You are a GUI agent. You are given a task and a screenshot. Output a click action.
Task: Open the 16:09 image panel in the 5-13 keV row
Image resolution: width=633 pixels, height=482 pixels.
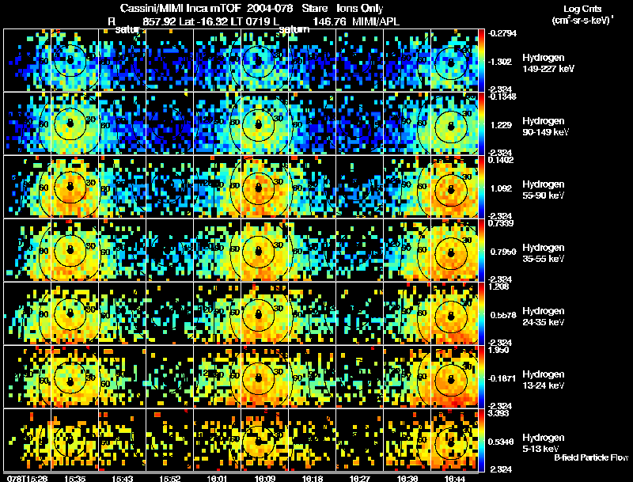tap(264, 440)
